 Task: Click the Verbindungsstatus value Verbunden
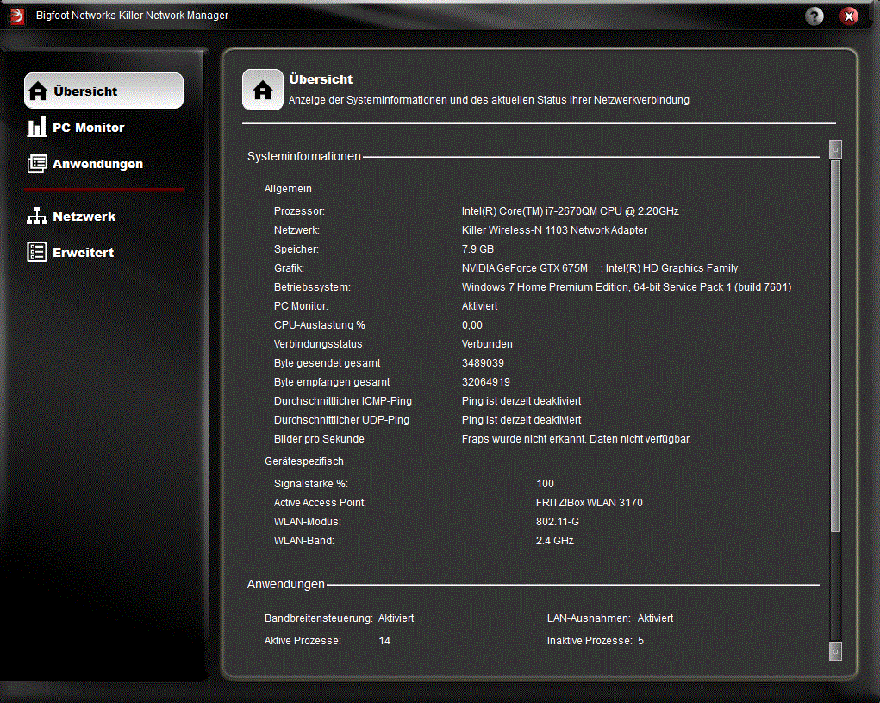(487, 344)
